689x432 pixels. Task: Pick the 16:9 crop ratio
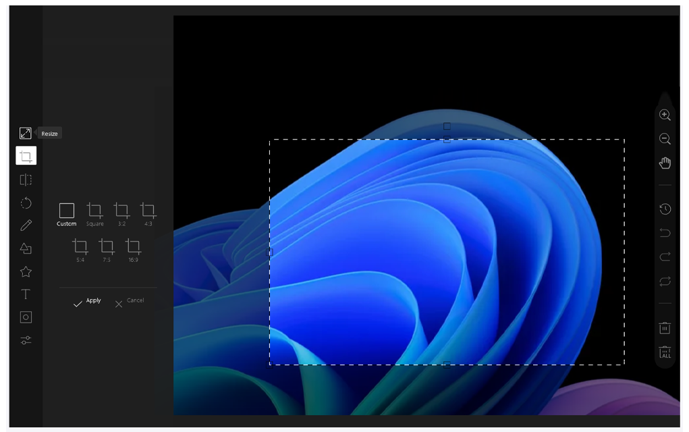pyautogui.click(x=133, y=250)
